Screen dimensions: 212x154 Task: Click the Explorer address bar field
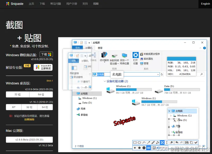click(x=126, y=74)
